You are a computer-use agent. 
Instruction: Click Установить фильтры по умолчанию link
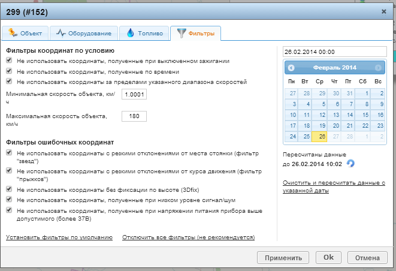coord(59,237)
